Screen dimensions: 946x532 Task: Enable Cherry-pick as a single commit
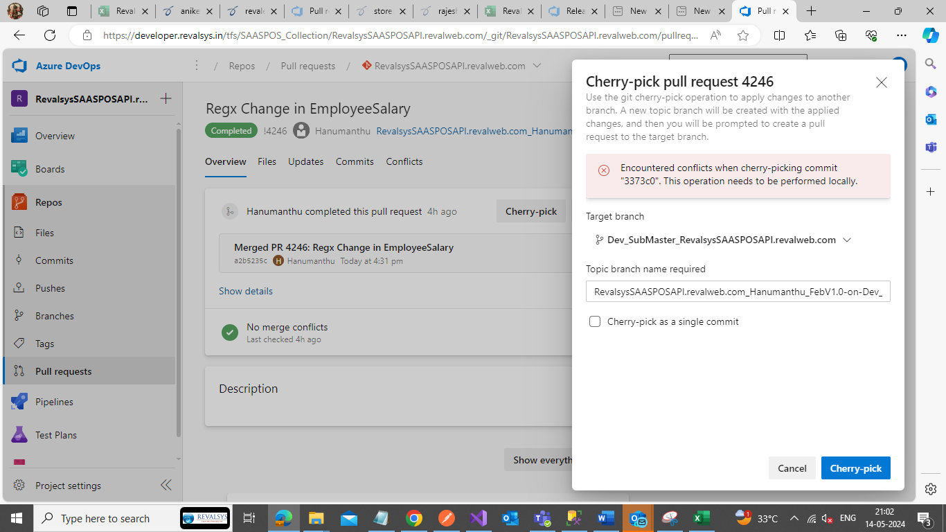[x=595, y=321]
